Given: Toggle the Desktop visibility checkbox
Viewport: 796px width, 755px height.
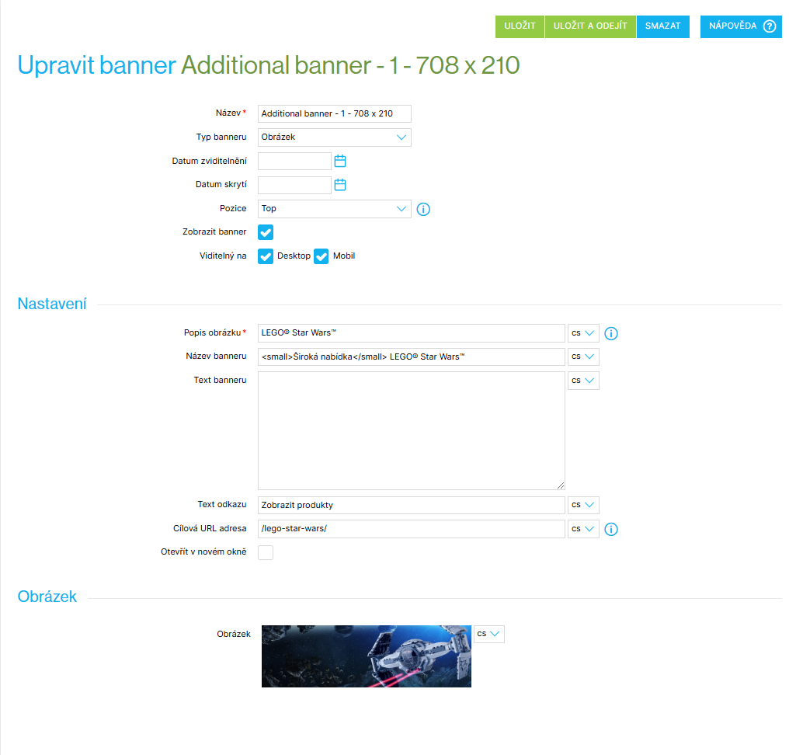Looking at the screenshot, I should (266, 256).
